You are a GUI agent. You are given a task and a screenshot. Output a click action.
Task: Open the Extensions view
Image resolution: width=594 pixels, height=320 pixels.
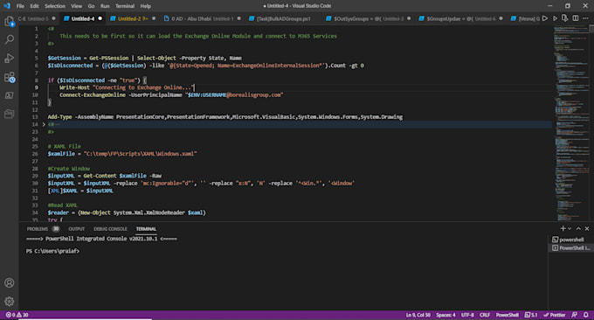tap(9, 77)
